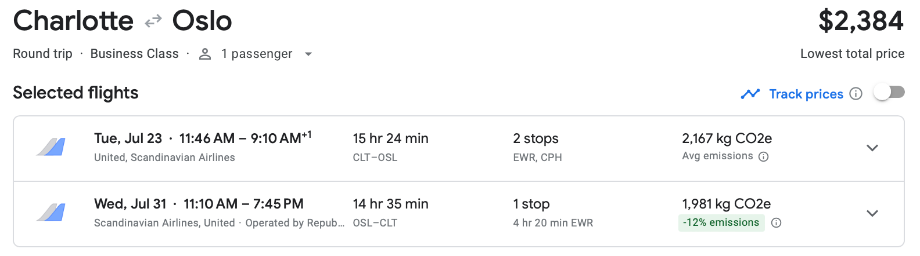Click the 2 stops EWR, CPH text
This screenshot has width=920, height=256.
point(537,147)
